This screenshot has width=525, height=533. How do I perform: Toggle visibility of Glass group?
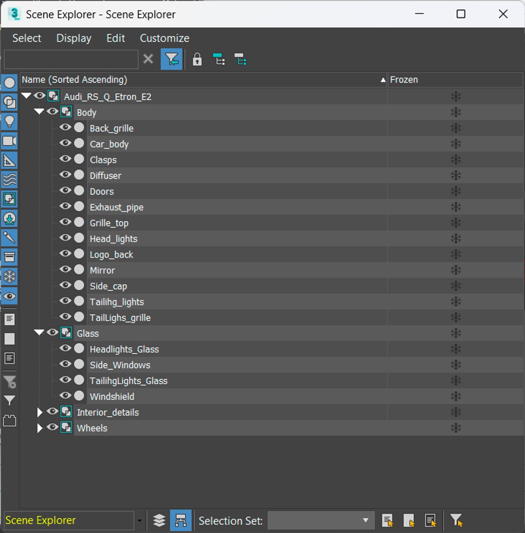[52, 333]
